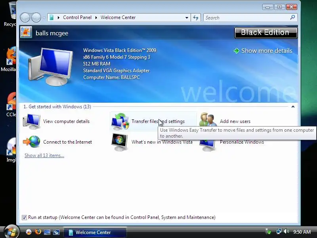Refresh the address bar location
Screen dimensions: 317x238
[196, 17]
